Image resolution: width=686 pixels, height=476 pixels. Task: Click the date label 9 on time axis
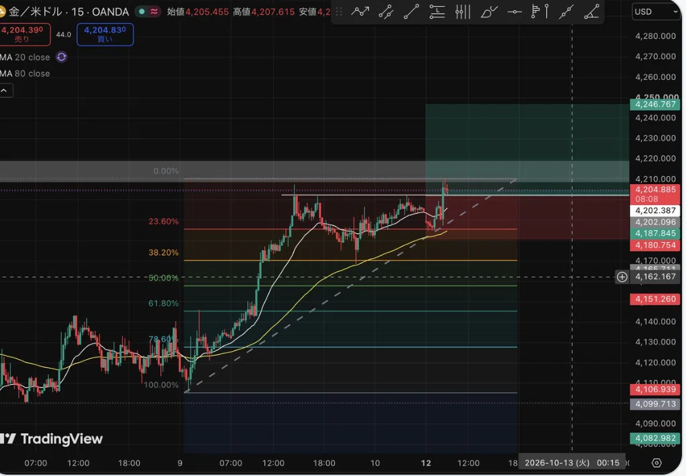click(x=180, y=463)
